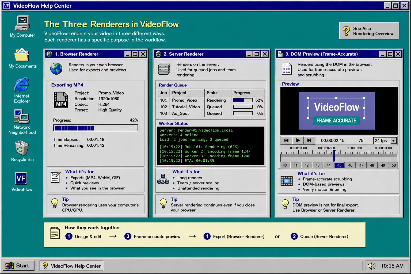The width and height of the screenshot is (411, 274).
Task: Click the Progress column header
Action: [248, 93]
